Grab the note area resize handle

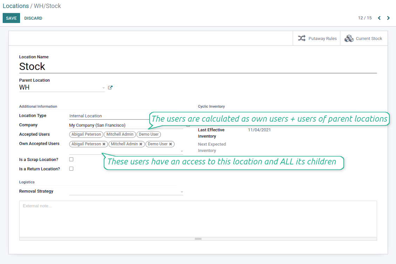198,239
